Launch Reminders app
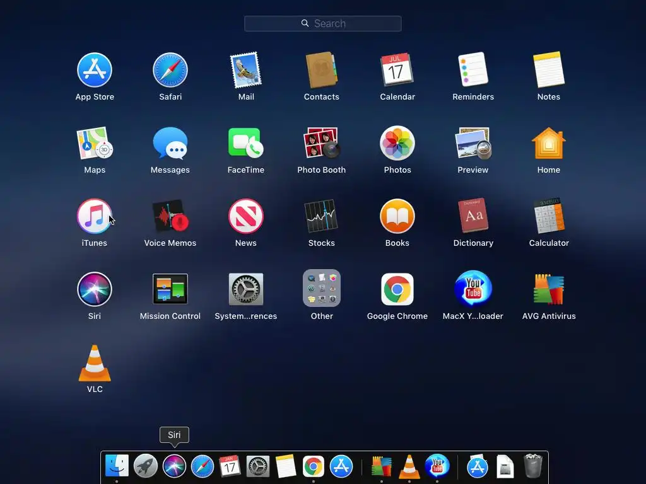This screenshot has width=646, height=484. click(x=473, y=69)
